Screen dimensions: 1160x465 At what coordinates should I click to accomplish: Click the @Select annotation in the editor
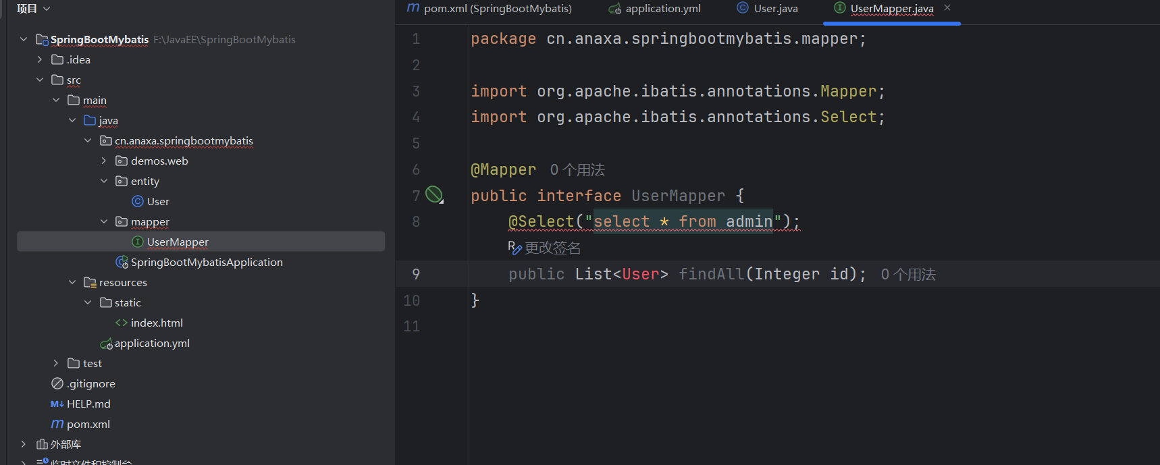541,221
